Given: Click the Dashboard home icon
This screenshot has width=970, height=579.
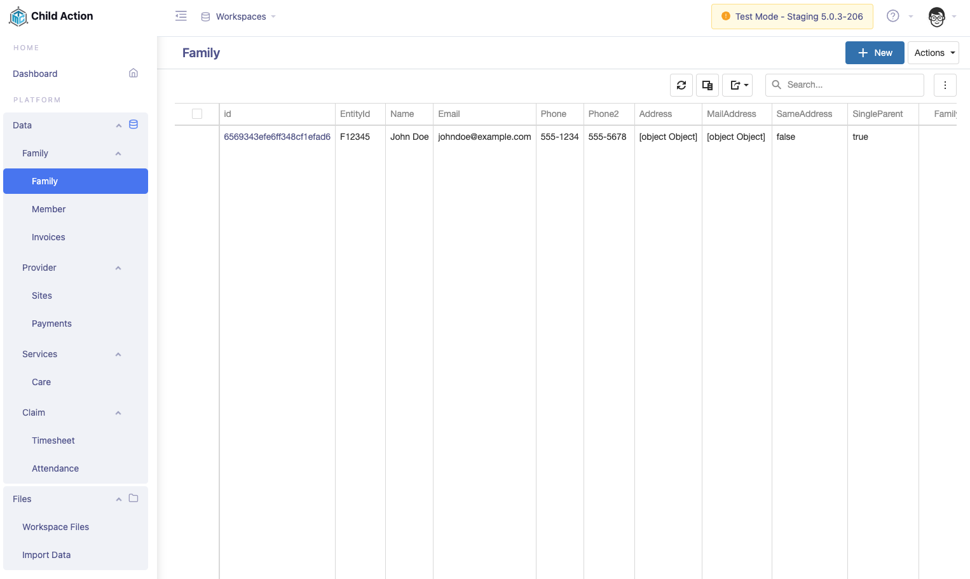Looking at the screenshot, I should point(133,73).
